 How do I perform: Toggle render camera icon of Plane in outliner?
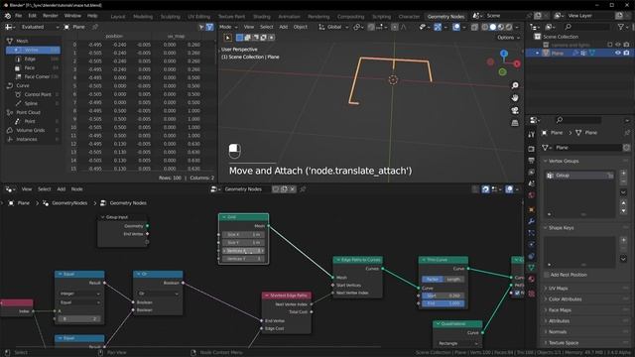click(626, 53)
